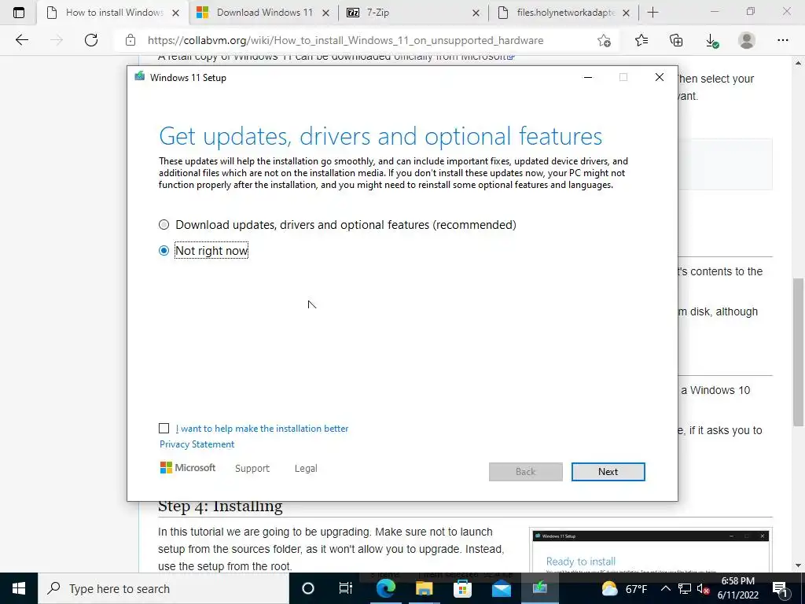The height and width of the screenshot is (604, 805).
Task: Open Microsoft Store from the taskbar
Action: [462, 588]
